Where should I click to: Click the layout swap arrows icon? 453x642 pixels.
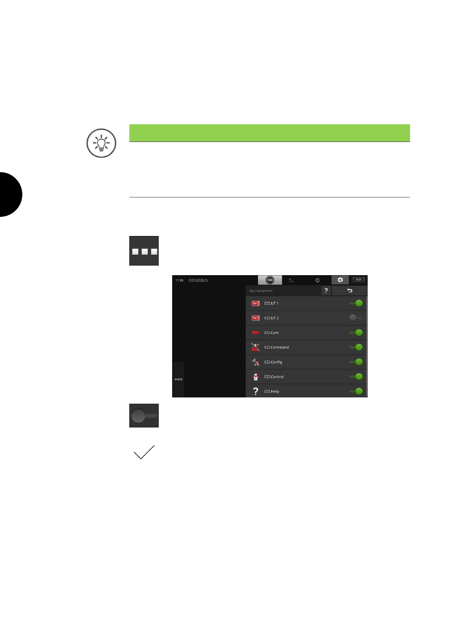(x=359, y=280)
